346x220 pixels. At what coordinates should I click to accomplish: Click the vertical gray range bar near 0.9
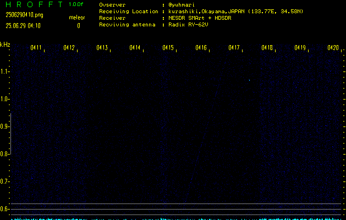click(10, 134)
